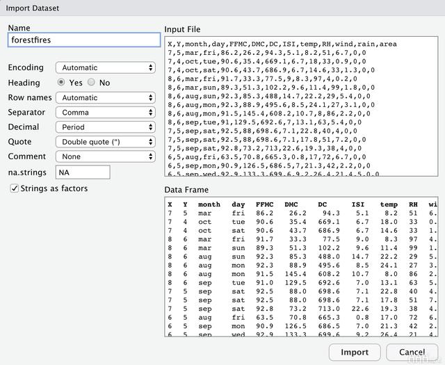The width and height of the screenshot is (445, 365).
Task: Click the Name input field containing forestfires
Action: [84, 40]
